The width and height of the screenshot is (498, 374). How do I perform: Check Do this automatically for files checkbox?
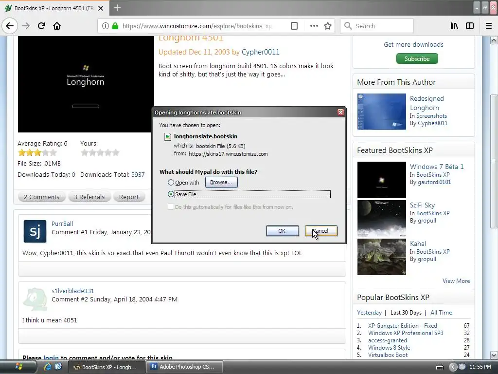coord(171,206)
